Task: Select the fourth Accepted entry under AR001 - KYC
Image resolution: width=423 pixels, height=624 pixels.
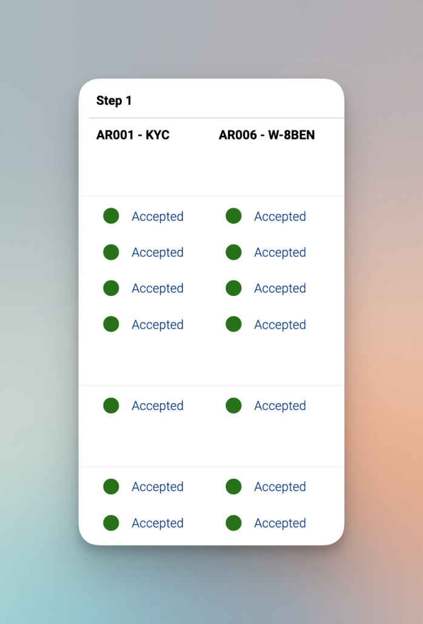Action: point(158,324)
